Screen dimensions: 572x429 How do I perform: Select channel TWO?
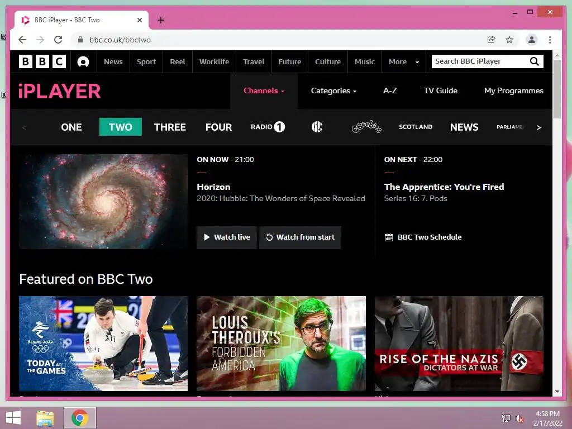(121, 127)
